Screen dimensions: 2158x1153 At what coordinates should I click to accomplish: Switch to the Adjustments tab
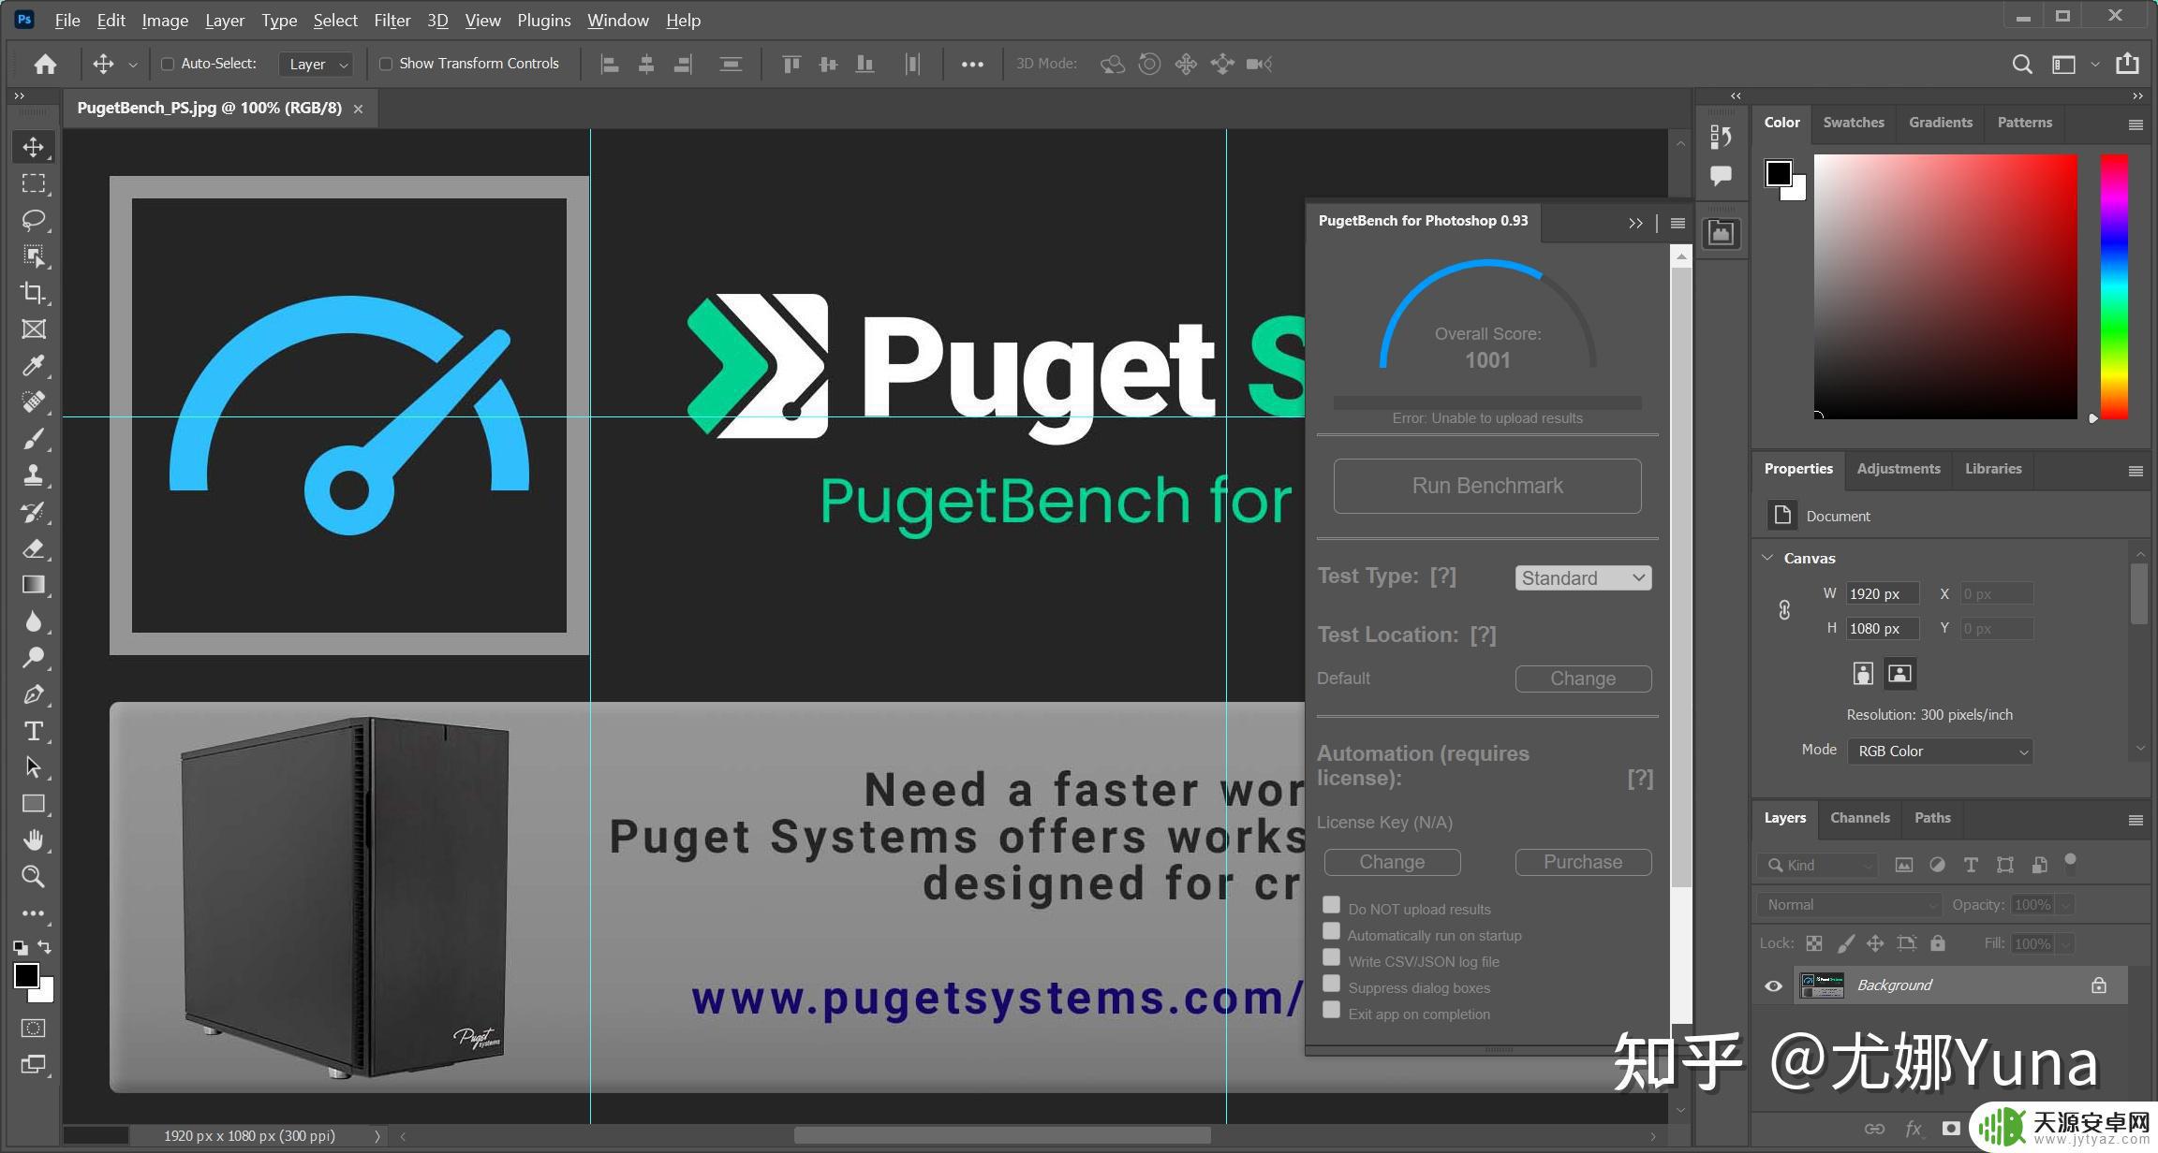(x=1898, y=469)
